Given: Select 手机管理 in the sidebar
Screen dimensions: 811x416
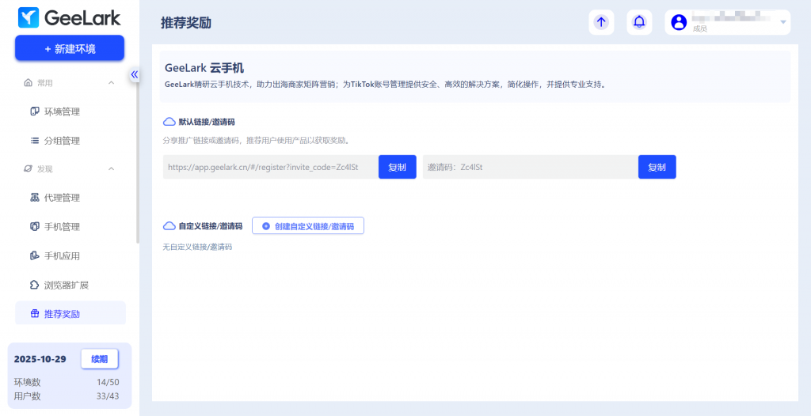Looking at the screenshot, I should point(62,227).
